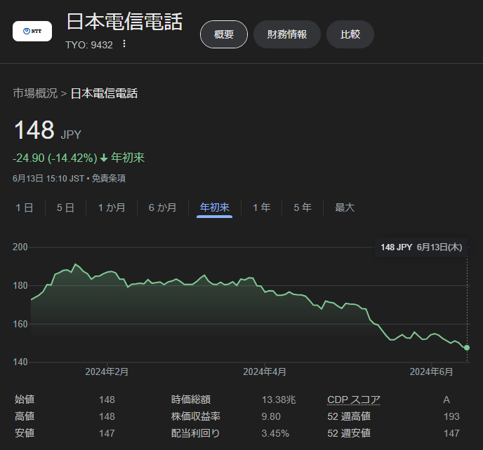This screenshot has height=450, width=483.
Task: Click the 52 週安値 label
Action: click(x=349, y=433)
